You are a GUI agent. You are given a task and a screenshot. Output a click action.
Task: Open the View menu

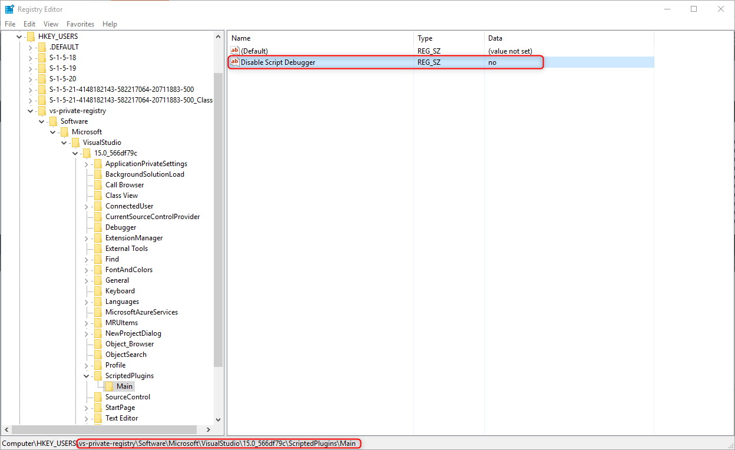coord(51,24)
